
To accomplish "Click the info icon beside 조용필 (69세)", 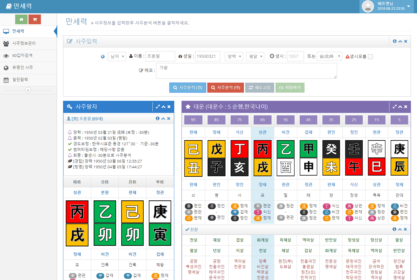I will (x=158, y=118).
